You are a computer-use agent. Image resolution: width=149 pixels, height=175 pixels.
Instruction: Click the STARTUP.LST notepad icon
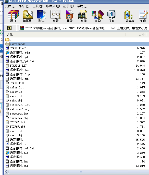tap(7, 66)
